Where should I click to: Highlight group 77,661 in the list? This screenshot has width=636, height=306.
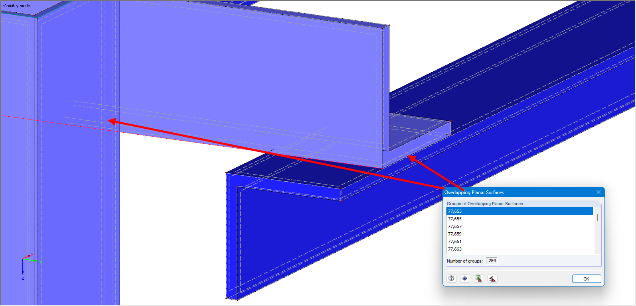pyautogui.click(x=455, y=241)
